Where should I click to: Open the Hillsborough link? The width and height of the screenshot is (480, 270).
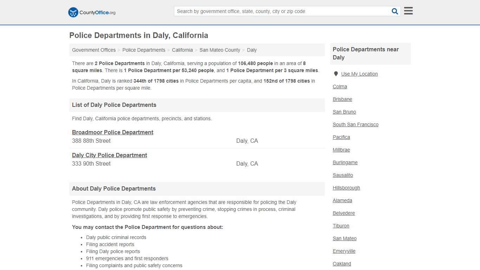pos(346,188)
